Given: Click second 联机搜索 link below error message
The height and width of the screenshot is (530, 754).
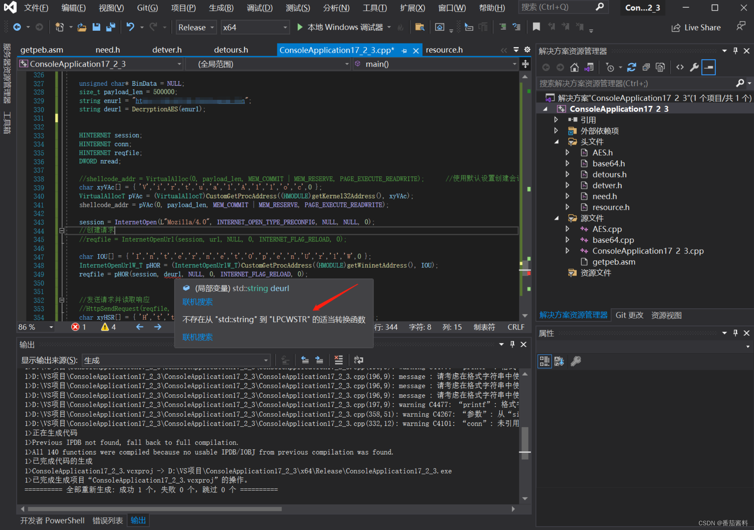Looking at the screenshot, I should [x=197, y=337].
